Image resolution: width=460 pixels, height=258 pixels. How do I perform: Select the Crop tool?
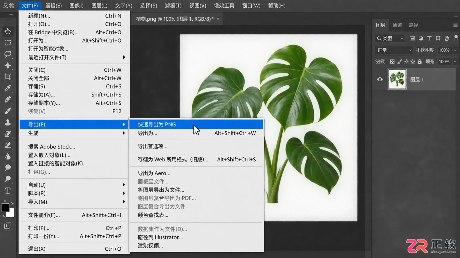pos(8,77)
